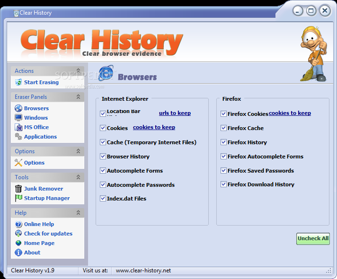Click the Home Page earth icon
337x279 pixels.
pyautogui.click(x=18, y=243)
